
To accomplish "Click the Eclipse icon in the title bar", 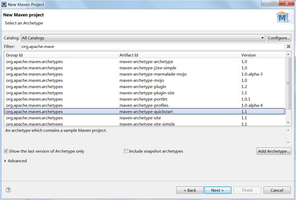I will tap(4, 4).
